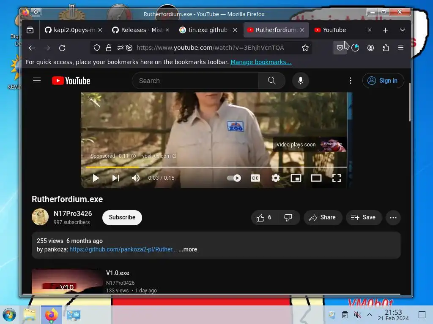
Task: Click the video progress bar
Action: click(x=216, y=167)
